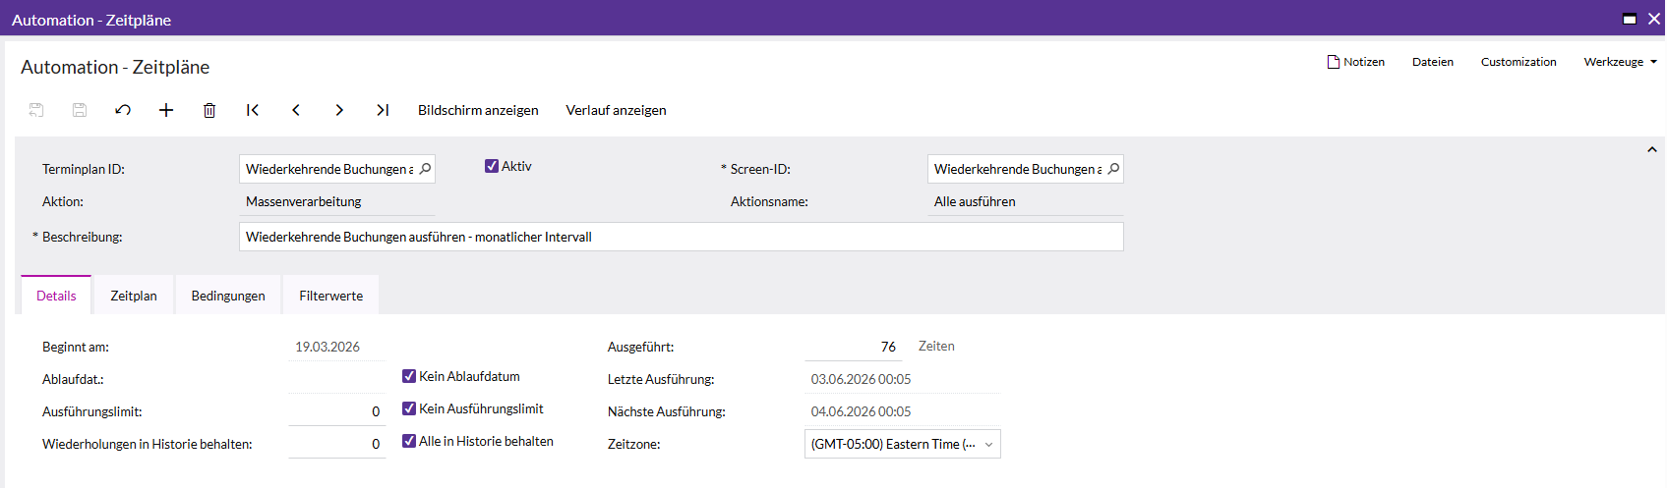Delete the schedule with trash icon
Image resolution: width=1667 pixels, height=488 pixels.
209,110
